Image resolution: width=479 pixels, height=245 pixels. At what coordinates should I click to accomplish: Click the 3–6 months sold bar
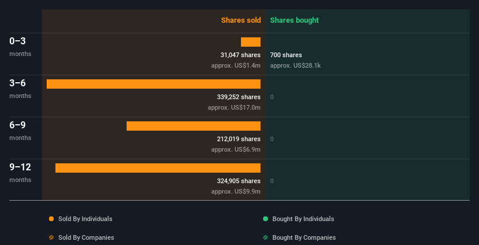153,84
